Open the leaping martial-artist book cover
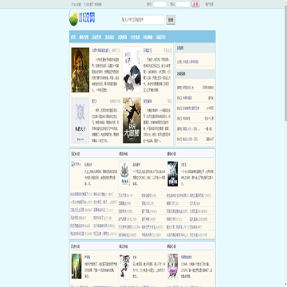The height and width of the screenshot is (287, 287). (132, 120)
